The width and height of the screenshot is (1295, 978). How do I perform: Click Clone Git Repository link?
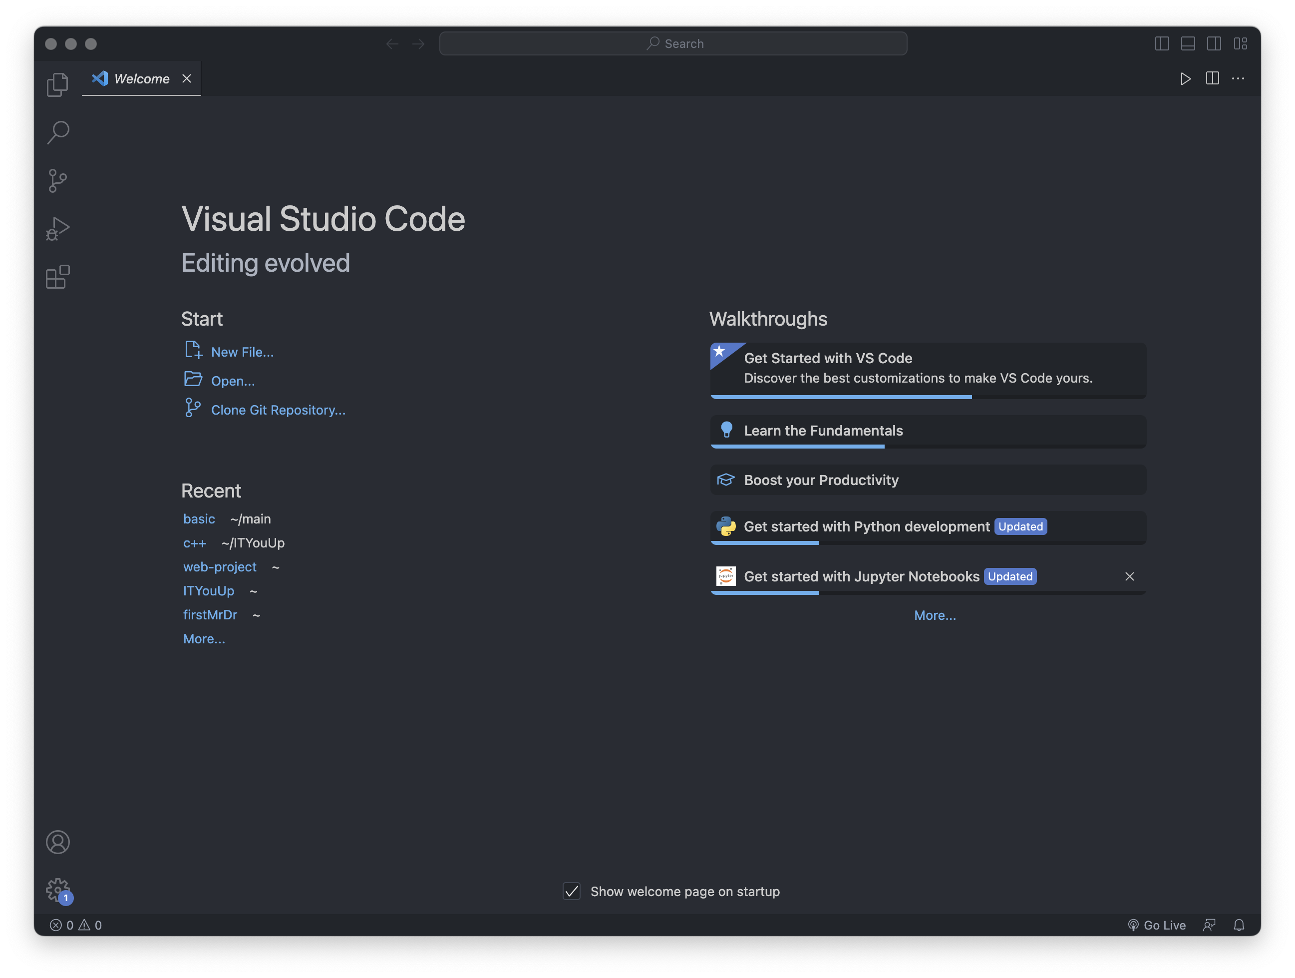coord(278,410)
